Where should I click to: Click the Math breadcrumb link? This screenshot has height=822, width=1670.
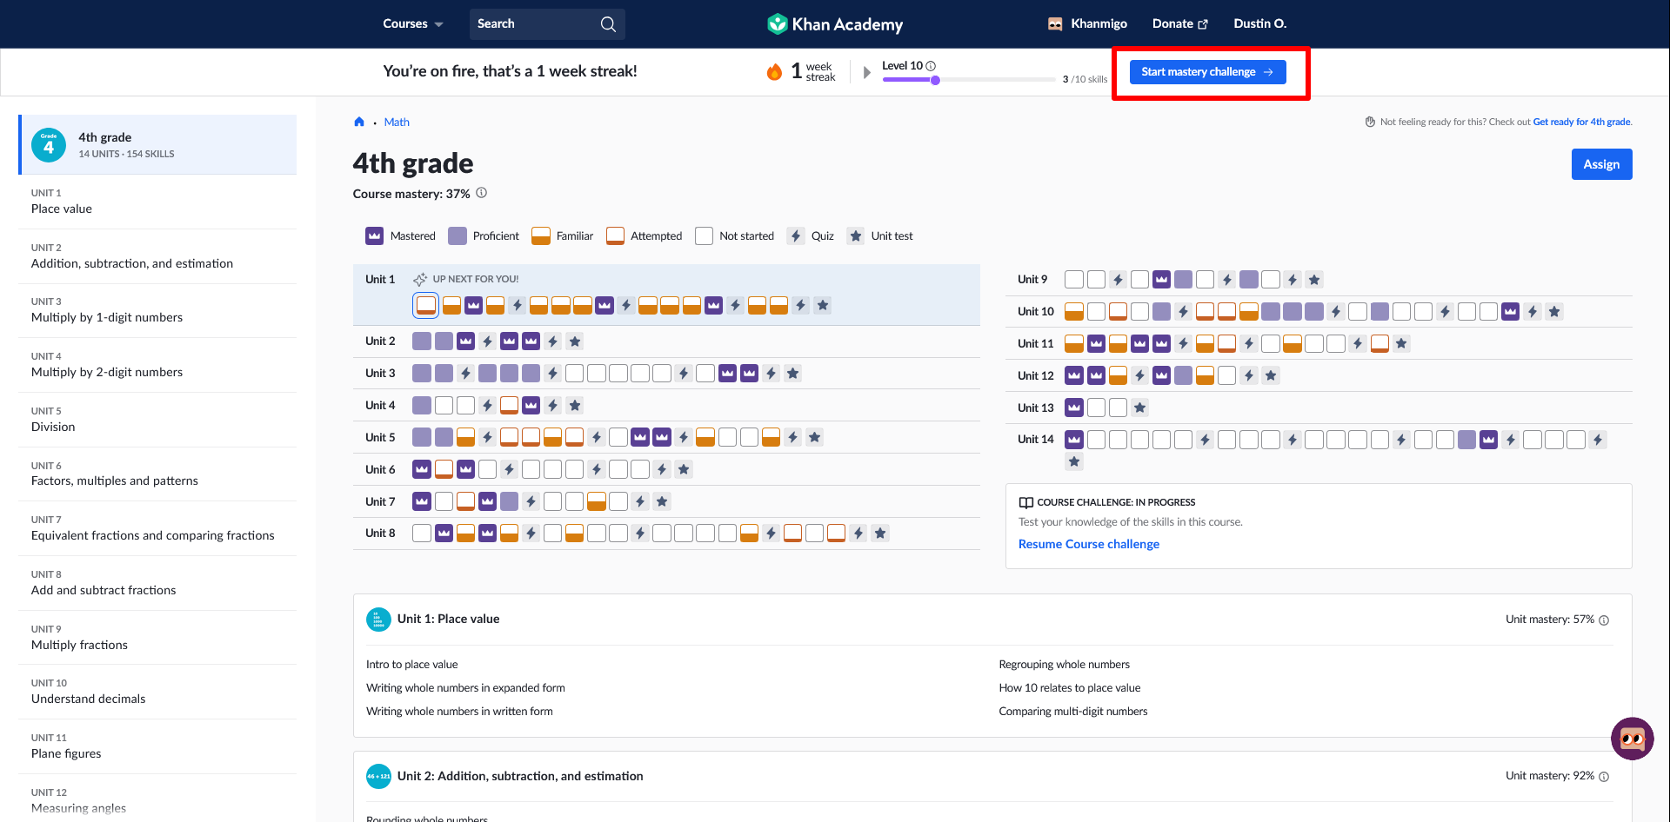397,122
